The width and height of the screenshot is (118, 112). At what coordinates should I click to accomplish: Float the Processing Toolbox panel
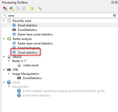(113, 2)
